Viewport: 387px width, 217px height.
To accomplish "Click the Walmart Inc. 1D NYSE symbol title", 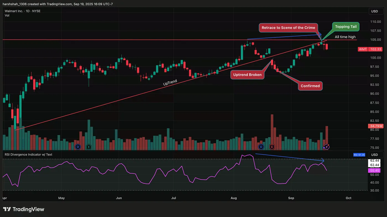I will pyautogui.click(x=23, y=11).
